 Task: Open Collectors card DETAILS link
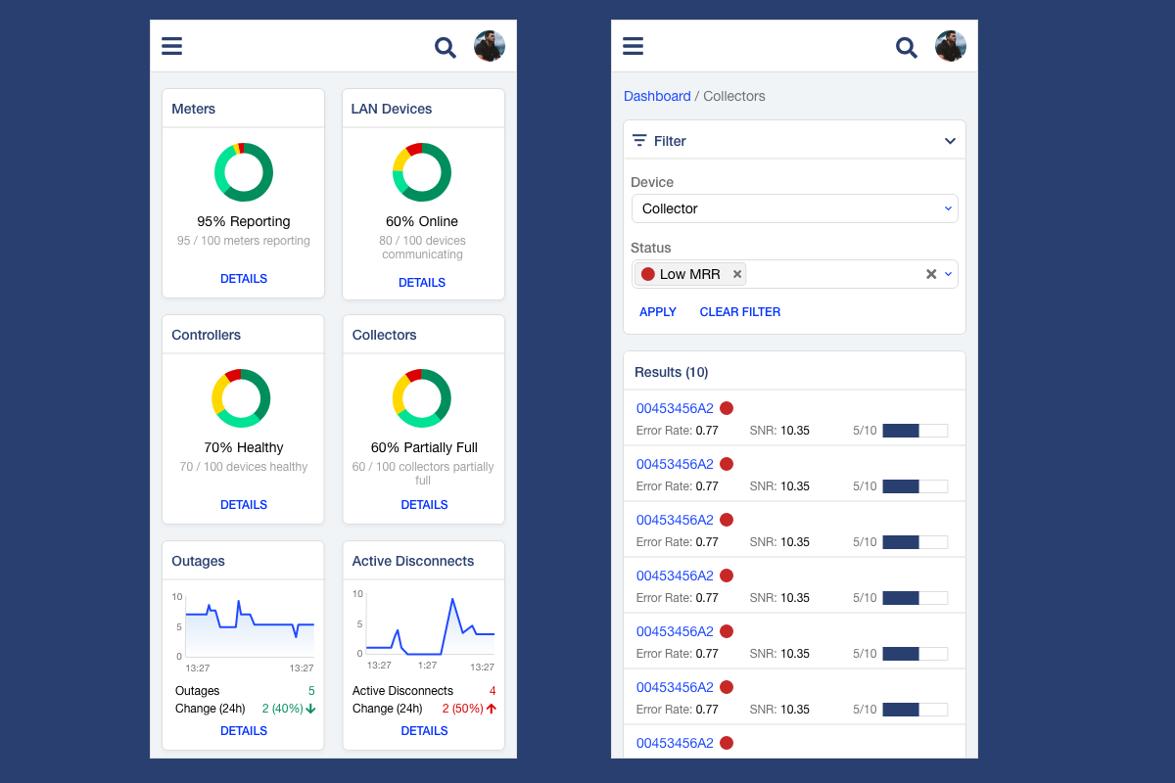tap(424, 505)
